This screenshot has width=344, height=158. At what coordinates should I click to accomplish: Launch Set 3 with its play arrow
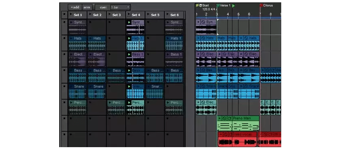[x=109, y=14]
